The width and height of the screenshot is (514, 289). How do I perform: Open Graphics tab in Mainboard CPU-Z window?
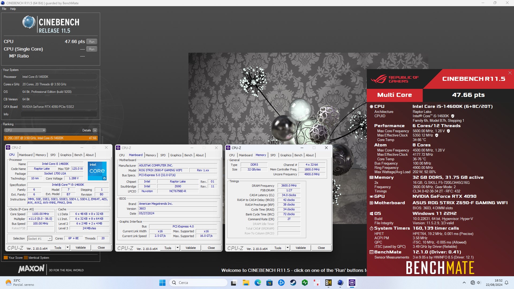[176, 155]
